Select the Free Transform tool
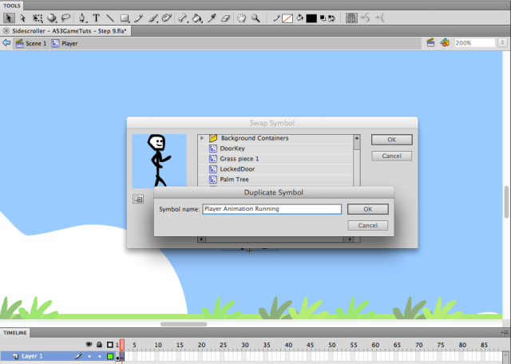The width and height of the screenshot is (511, 364). click(38, 18)
